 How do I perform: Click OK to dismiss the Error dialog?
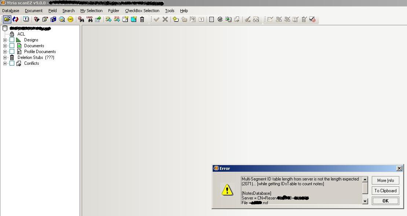385,201
